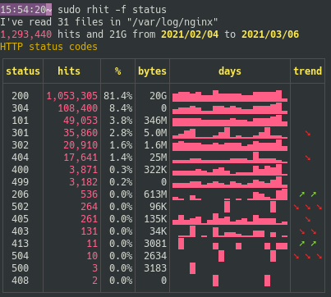Click the hits value 1,053,305
Viewport: 331px width, 297px height.
pos(72,96)
